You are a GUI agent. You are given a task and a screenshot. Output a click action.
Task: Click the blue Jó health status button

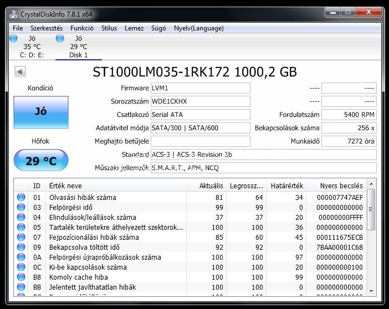point(41,112)
